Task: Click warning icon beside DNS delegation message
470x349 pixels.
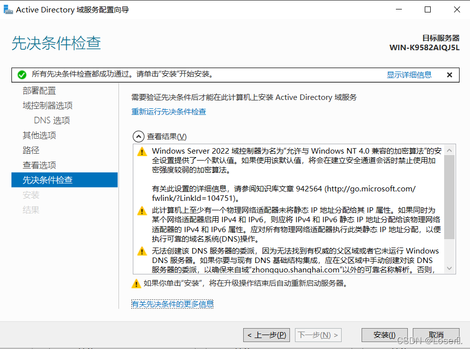Action: [142, 252]
